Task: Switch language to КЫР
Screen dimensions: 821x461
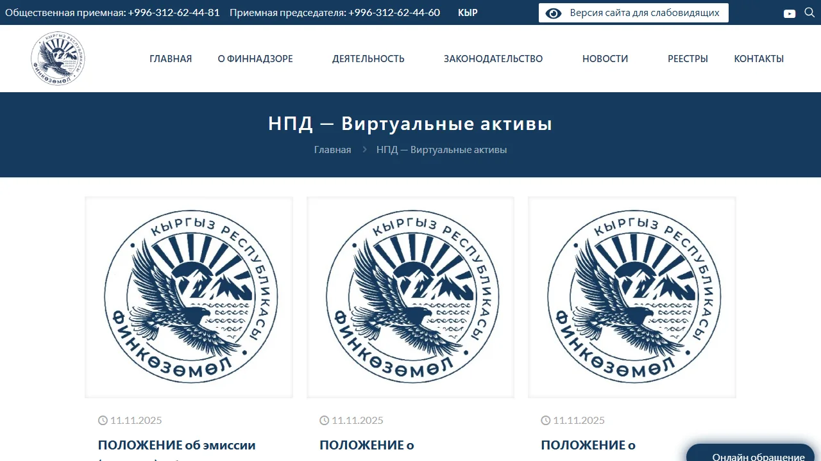Action: [468, 12]
